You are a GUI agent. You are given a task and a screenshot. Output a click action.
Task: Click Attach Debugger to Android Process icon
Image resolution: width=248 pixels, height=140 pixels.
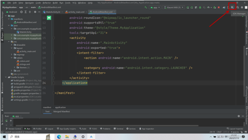(x=215, y=7)
